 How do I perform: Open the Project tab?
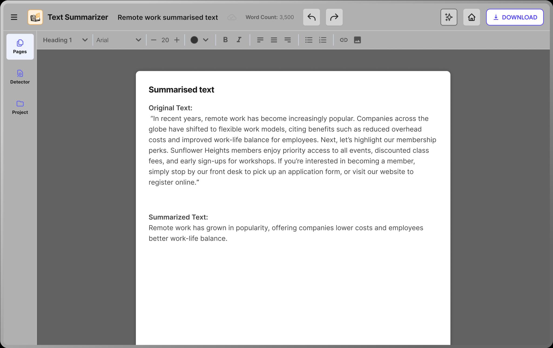20,107
